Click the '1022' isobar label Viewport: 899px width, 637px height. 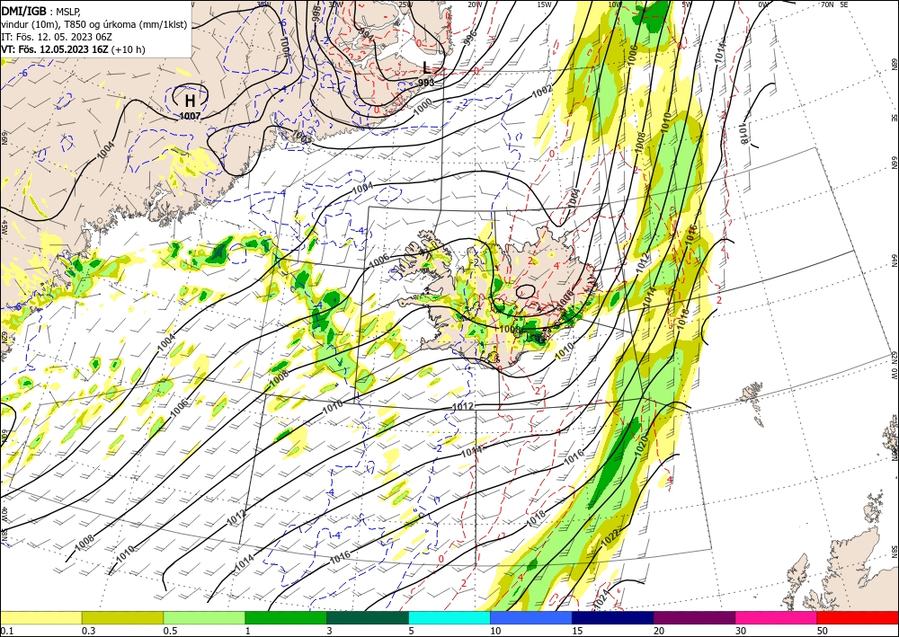[x=610, y=537]
